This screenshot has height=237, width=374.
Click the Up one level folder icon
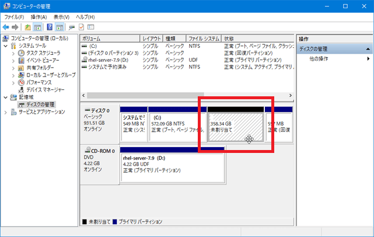point(27,27)
